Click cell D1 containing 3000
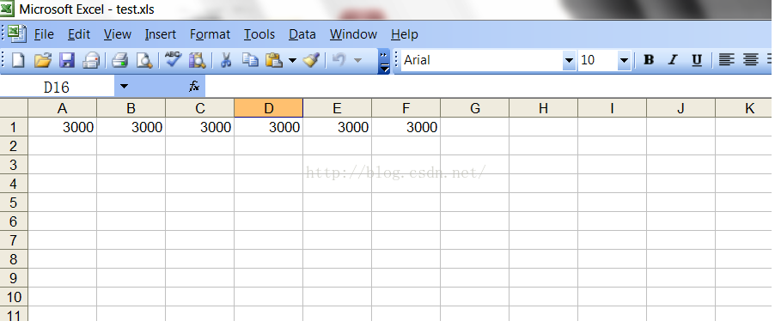Viewport: 775px width, 327px height. pos(268,127)
